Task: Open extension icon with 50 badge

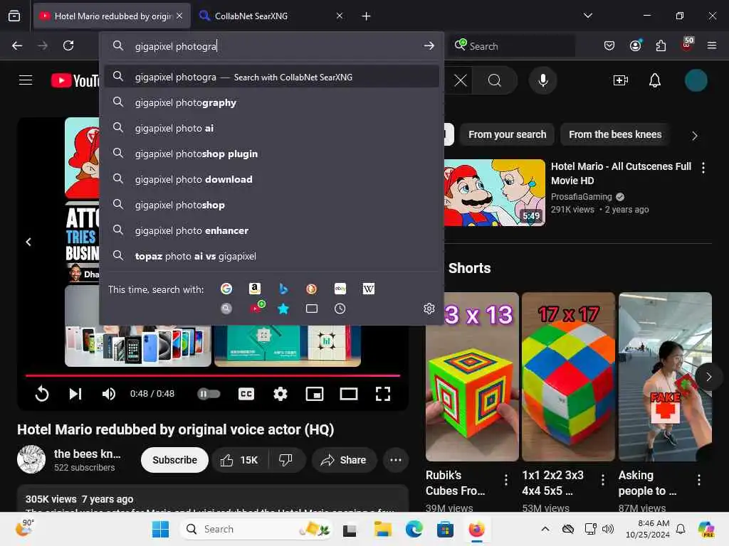Action: (687, 45)
